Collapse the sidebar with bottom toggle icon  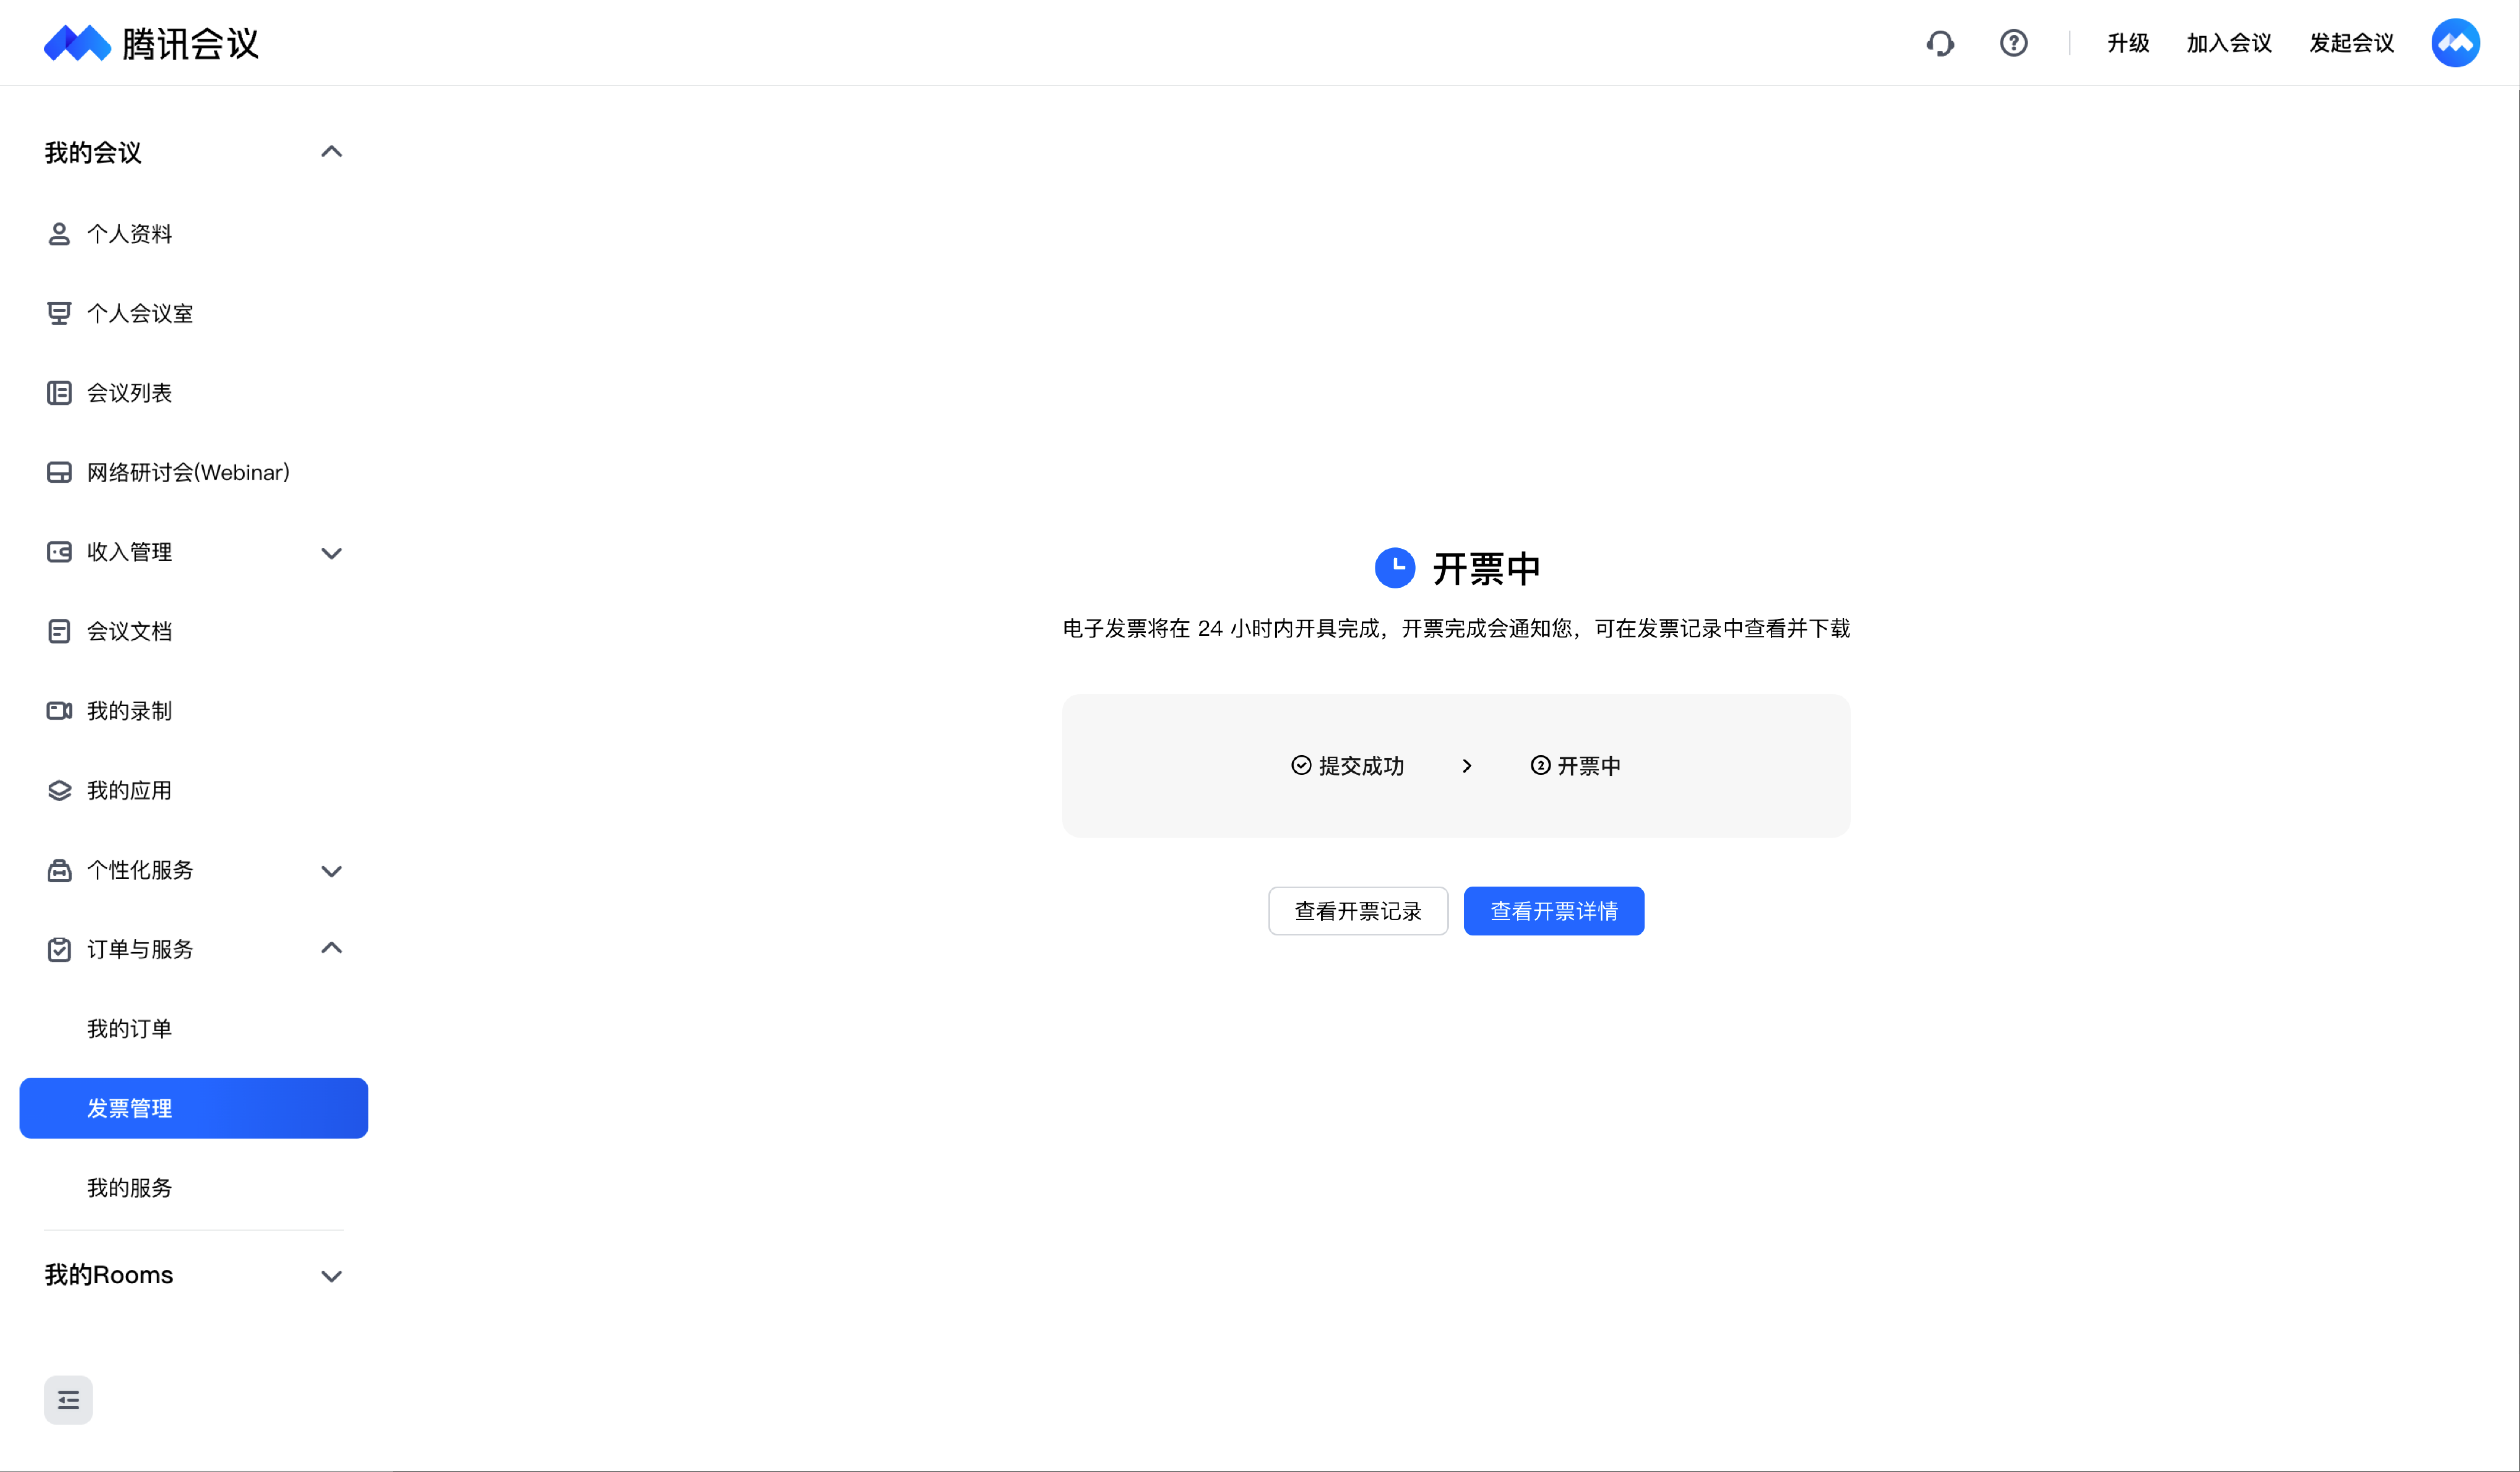coord(68,1400)
